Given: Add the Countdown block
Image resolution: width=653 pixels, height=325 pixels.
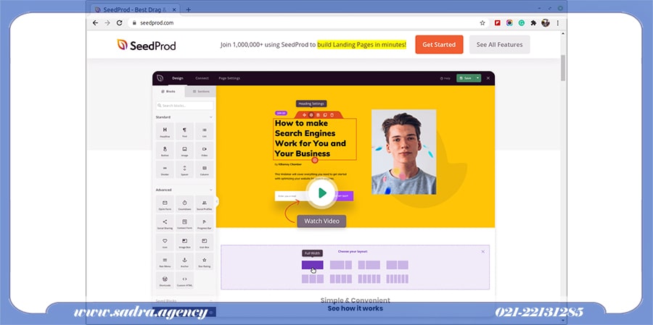Looking at the screenshot, I should (184, 204).
